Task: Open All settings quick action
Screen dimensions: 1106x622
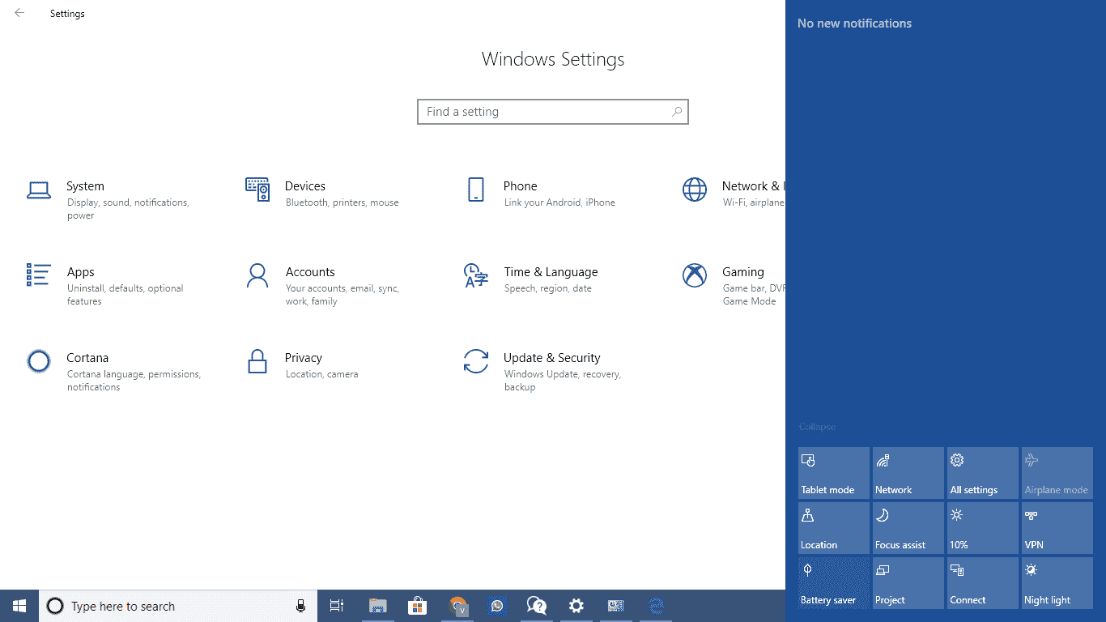Action: coord(983,473)
